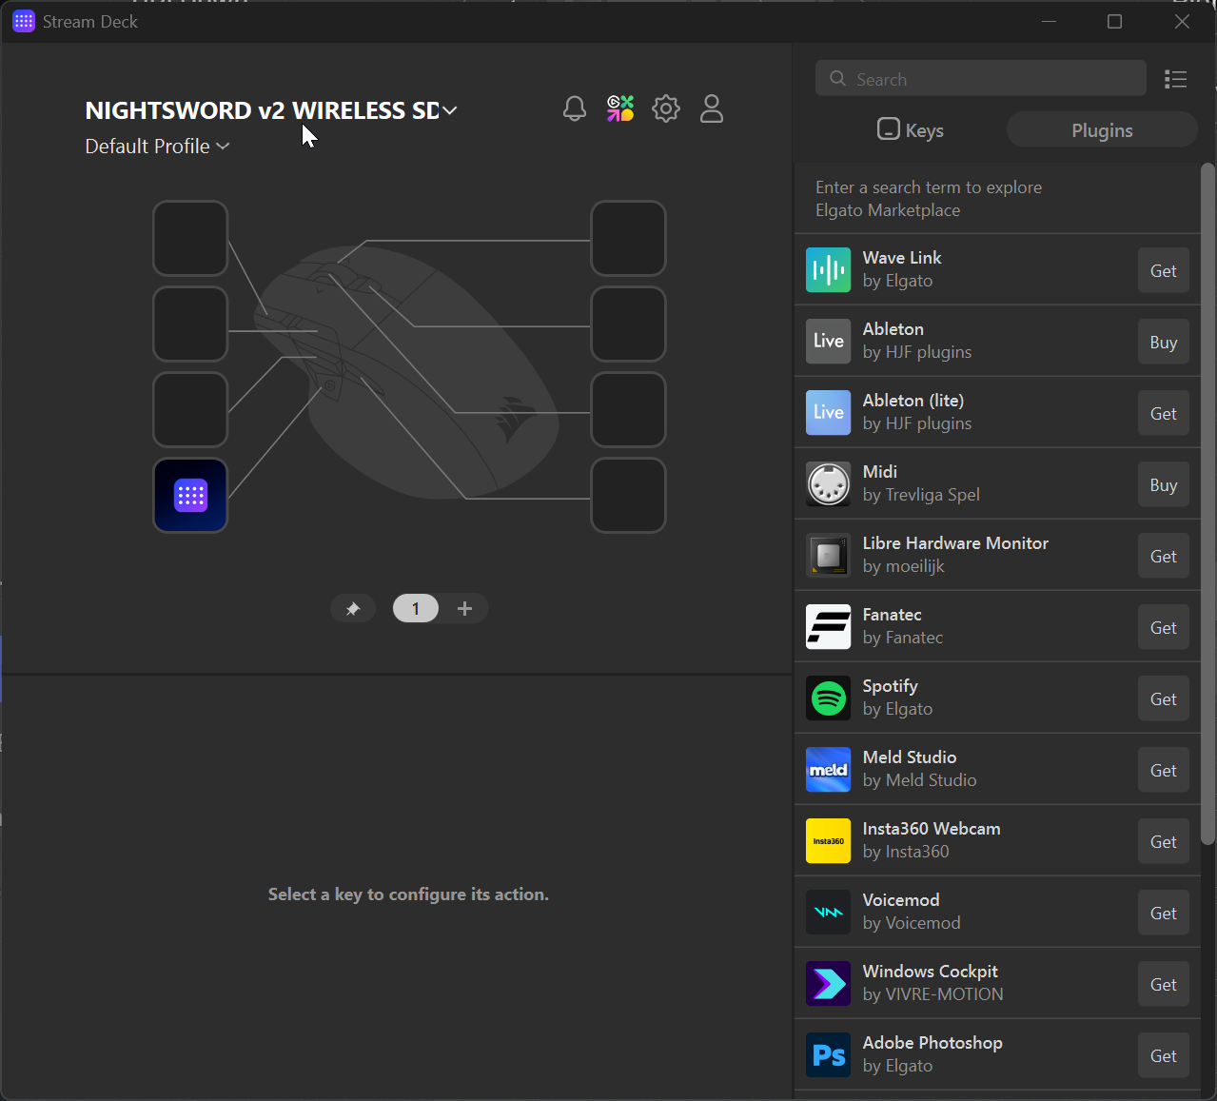Buy the Ableton plugin
Screen dimensions: 1217x1101
[x=1164, y=343]
